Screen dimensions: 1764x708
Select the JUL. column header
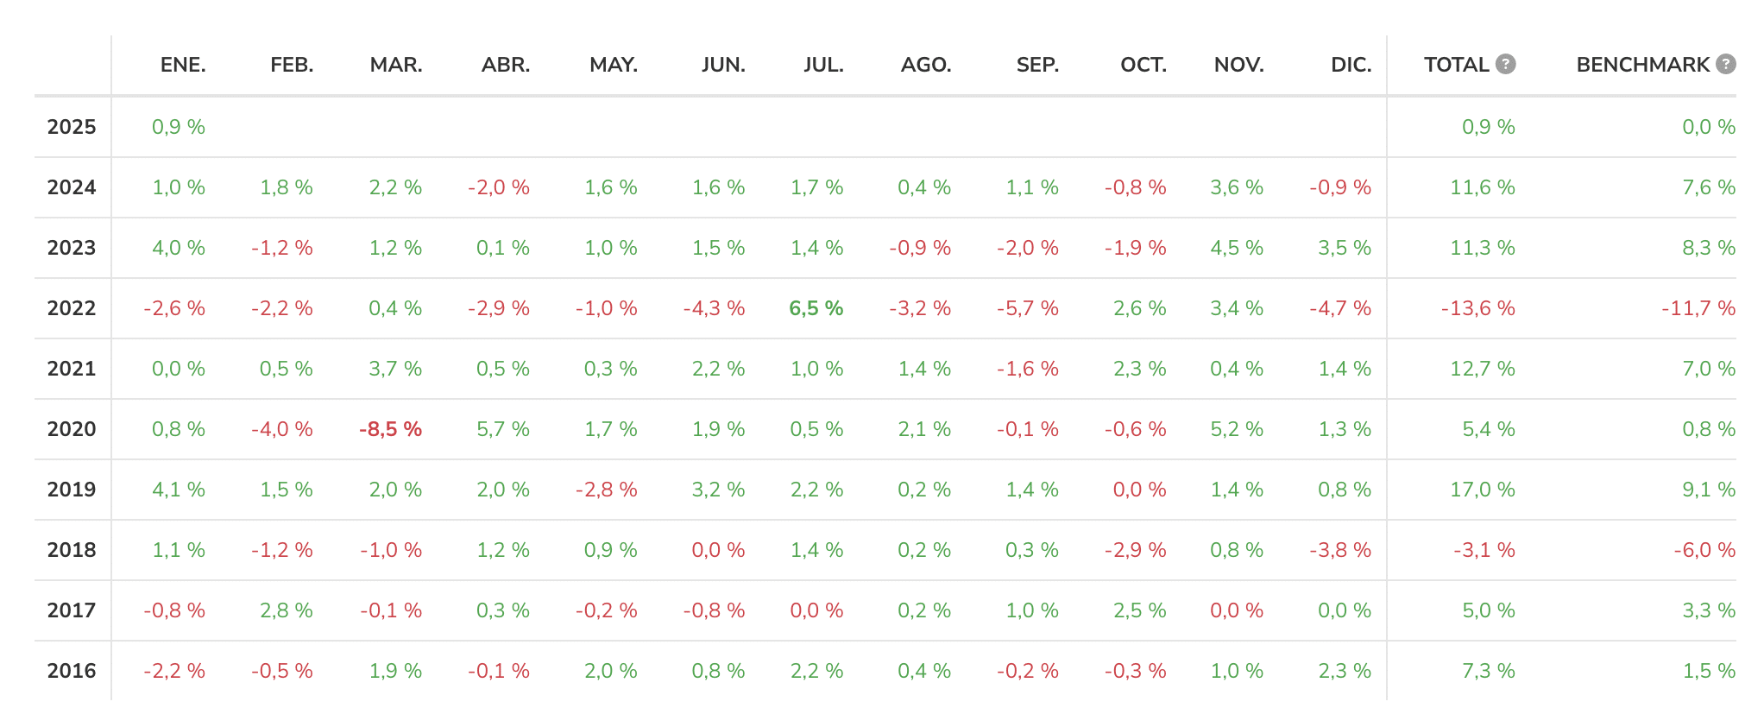[x=823, y=65]
